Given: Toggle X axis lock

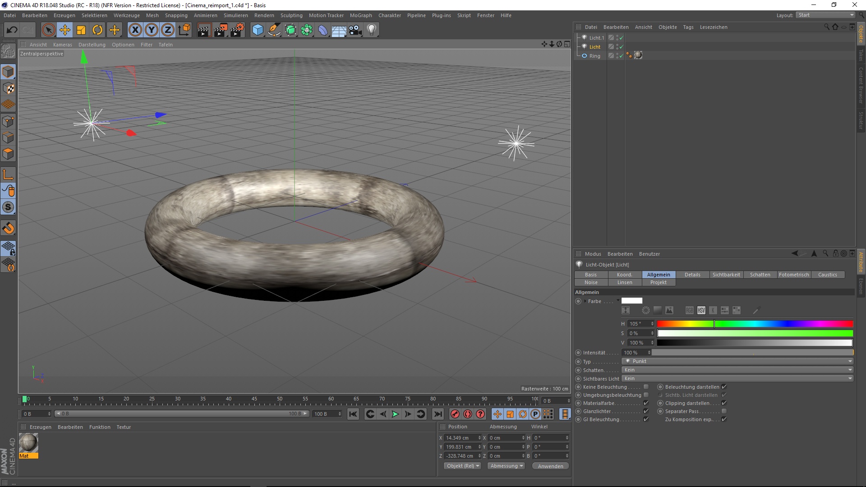Looking at the screenshot, I should click(135, 30).
